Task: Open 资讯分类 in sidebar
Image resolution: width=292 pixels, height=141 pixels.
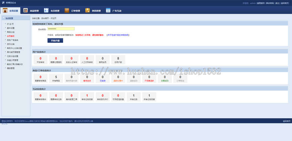Action: tap(11, 44)
